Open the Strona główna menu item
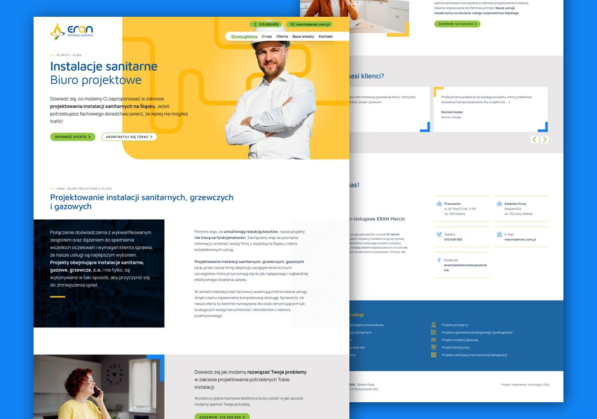This screenshot has width=597, height=419. click(244, 37)
